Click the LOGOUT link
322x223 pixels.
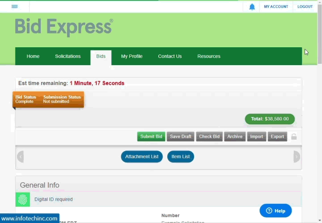(x=305, y=7)
